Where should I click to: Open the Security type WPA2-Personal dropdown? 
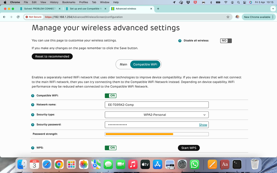point(157,115)
